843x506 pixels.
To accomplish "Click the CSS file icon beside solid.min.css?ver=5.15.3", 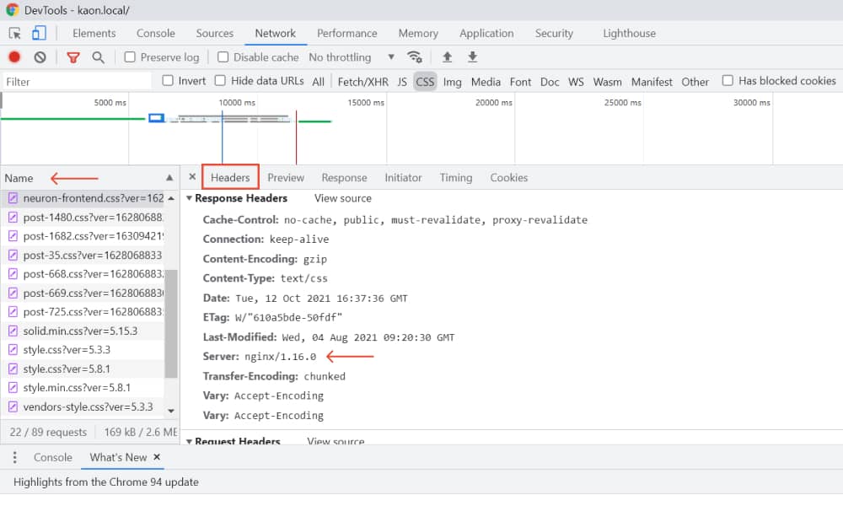I will [x=13, y=331].
